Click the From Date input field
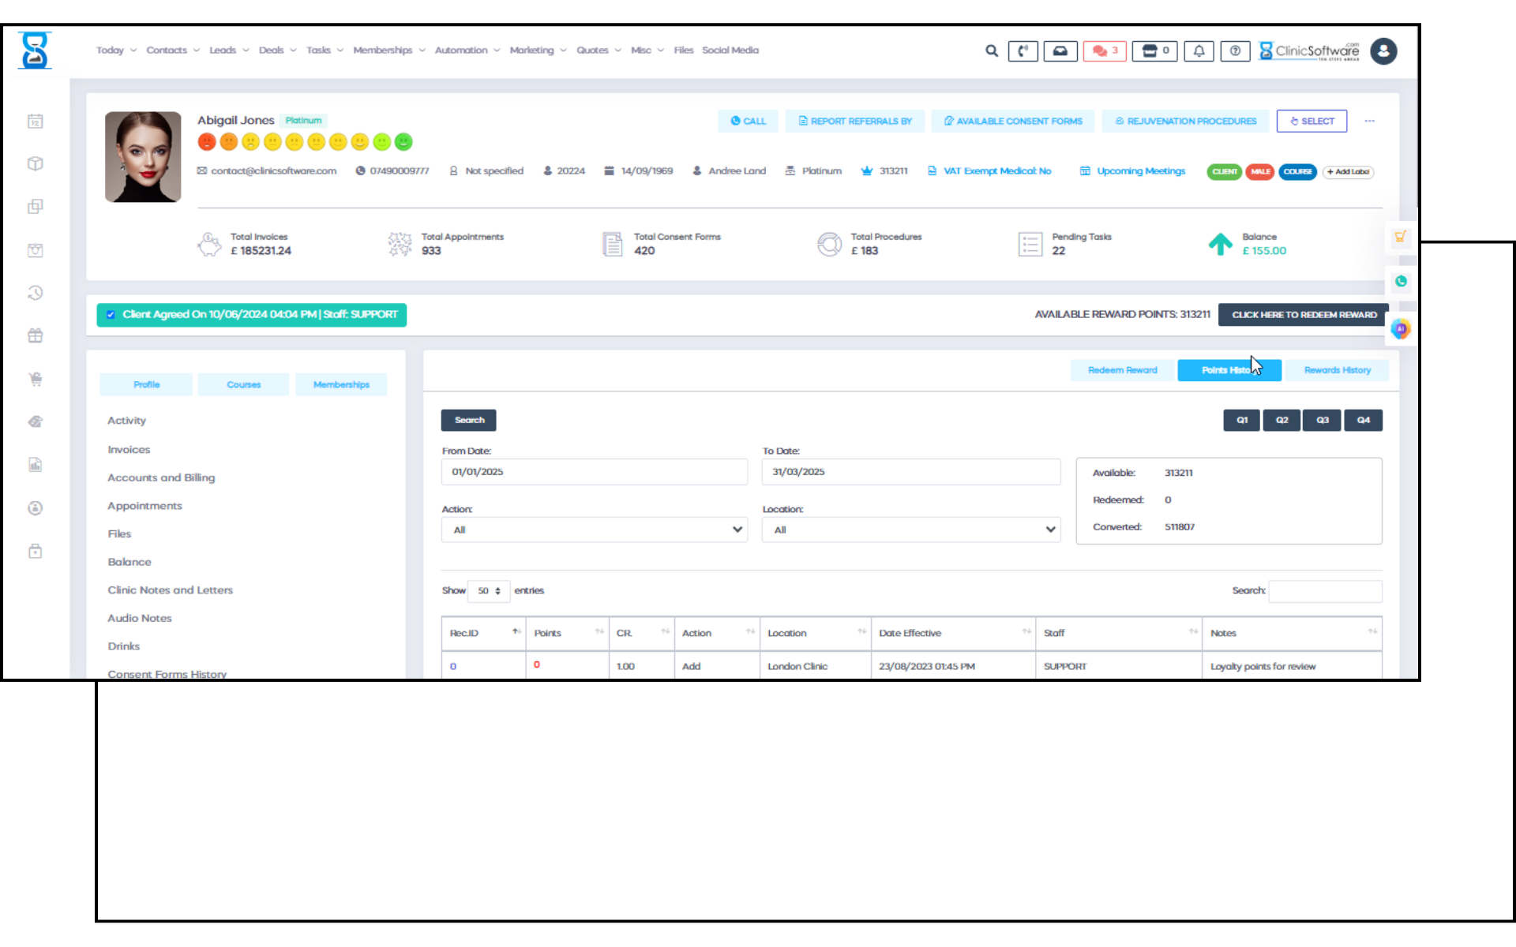 point(594,472)
